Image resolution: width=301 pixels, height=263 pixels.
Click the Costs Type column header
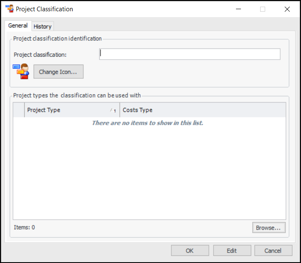pyautogui.click(x=203, y=110)
